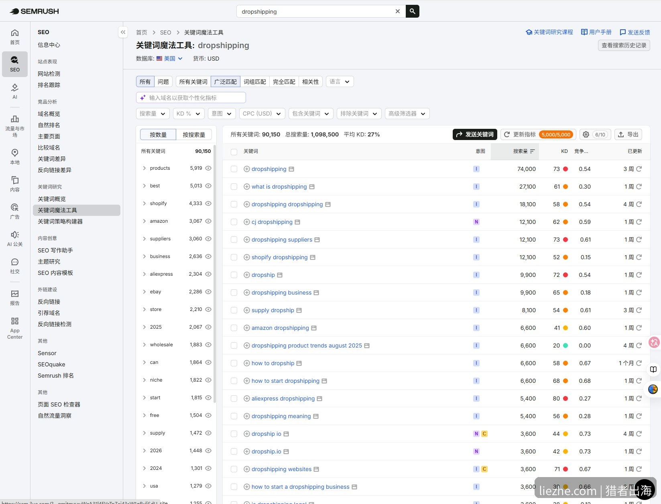661x504 pixels.
Task: Check 'dropshipping business' row checkbox
Action: click(234, 293)
